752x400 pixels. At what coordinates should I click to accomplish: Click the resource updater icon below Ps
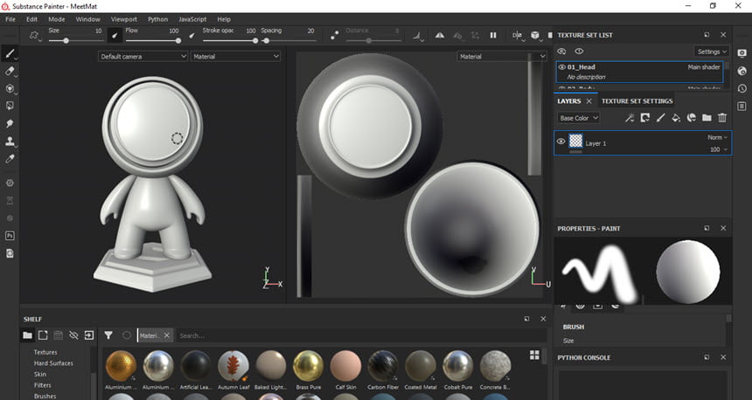[10, 253]
